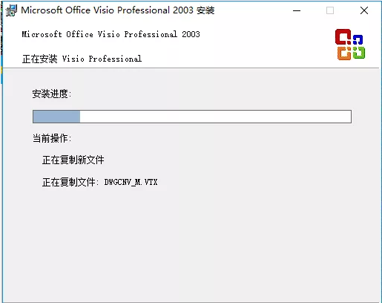Image resolution: width=382 pixels, height=303 pixels.
Task: Click the red square of the Office logo
Action: click(343, 37)
